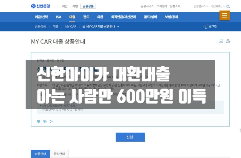The height and width of the screenshot is (158, 241).
Task: Click the 로그인 login link
Action: [210, 26]
